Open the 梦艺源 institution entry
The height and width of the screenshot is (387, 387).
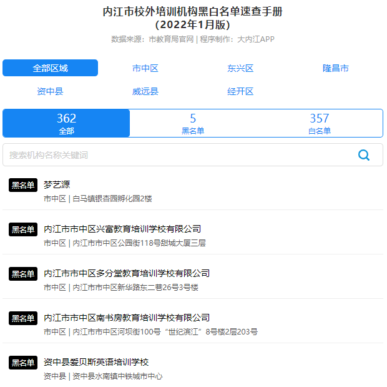(x=57, y=185)
